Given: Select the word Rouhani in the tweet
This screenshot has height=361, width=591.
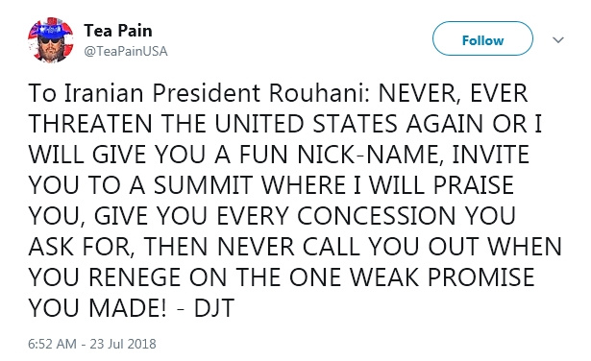Looking at the screenshot, I should [319, 93].
